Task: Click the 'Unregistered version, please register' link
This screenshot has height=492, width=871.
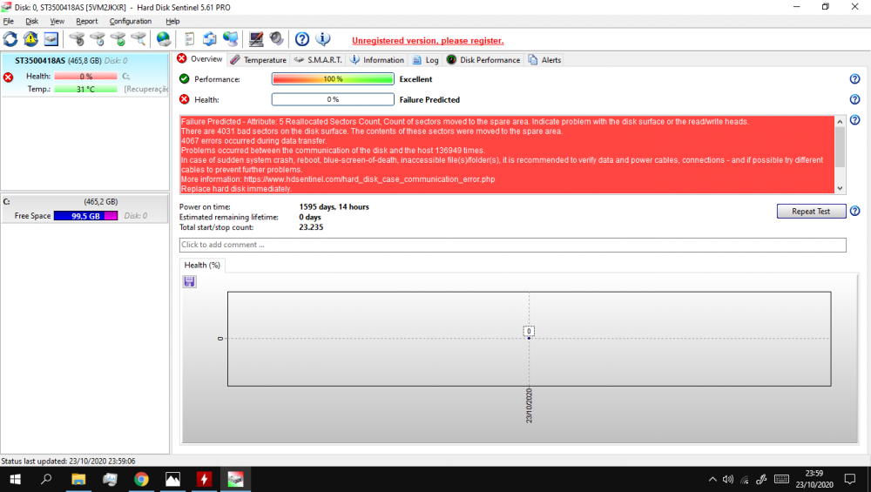Action: pos(428,41)
